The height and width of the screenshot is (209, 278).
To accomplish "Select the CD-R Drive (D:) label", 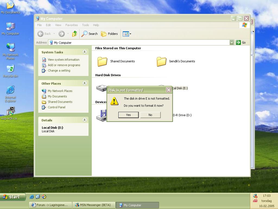I will 182,115.
